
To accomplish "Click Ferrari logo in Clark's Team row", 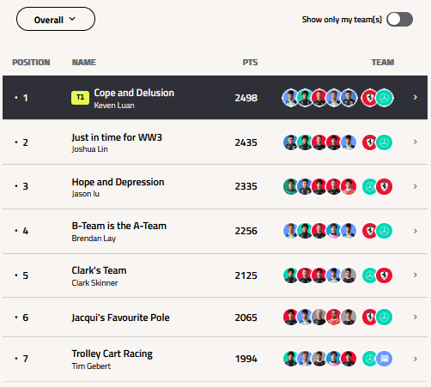I will click(384, 275).
